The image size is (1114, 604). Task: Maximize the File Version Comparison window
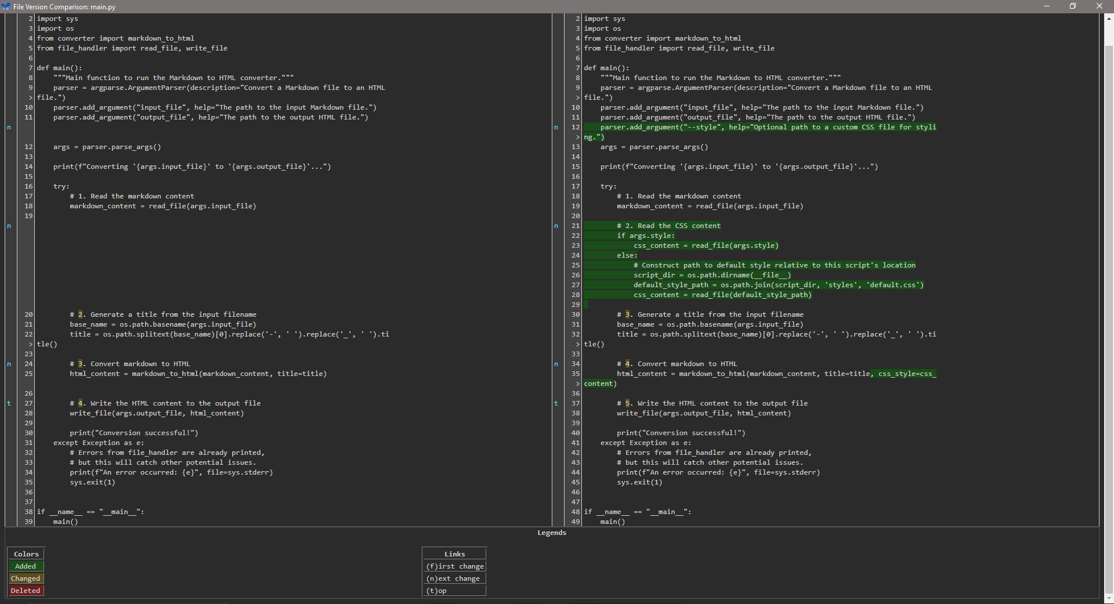coord(1073,6)
